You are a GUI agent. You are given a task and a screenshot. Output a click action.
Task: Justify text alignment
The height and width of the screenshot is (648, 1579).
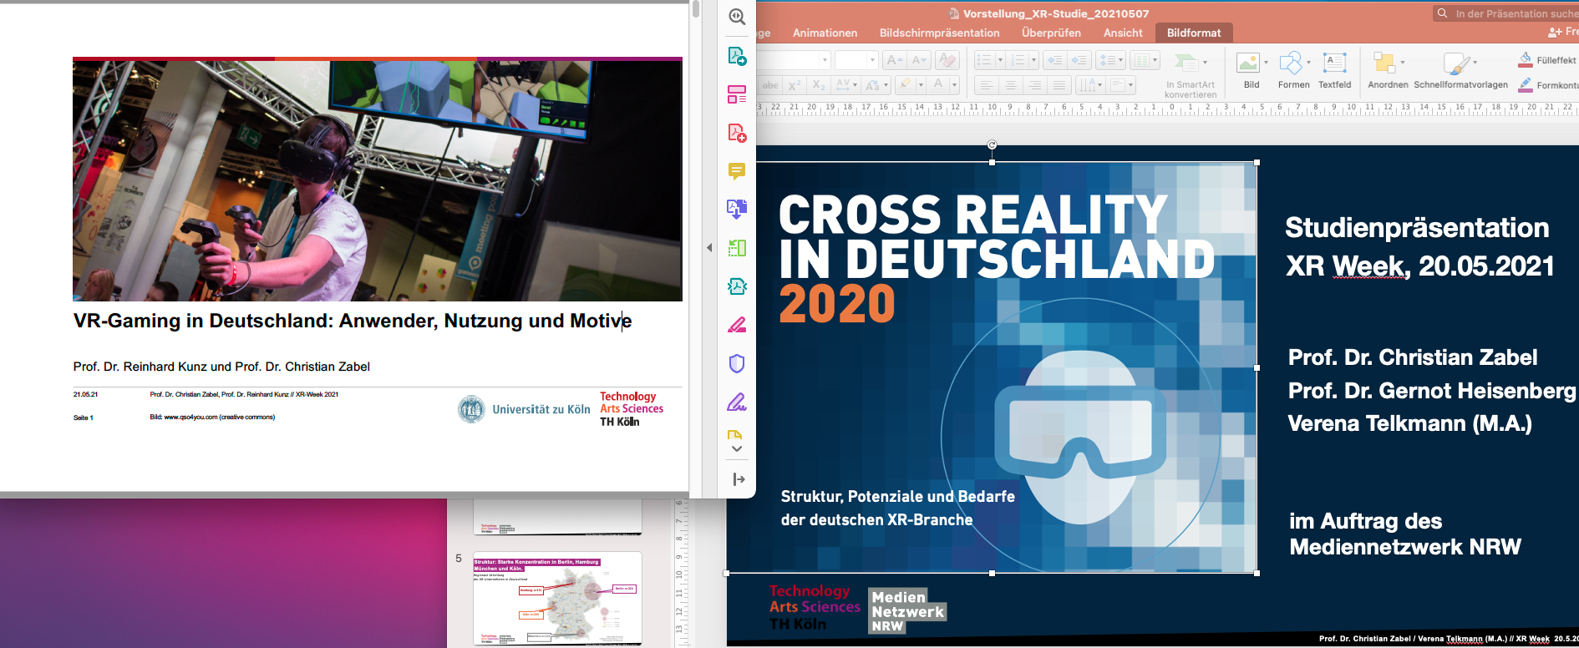[x=1059, y=85]
